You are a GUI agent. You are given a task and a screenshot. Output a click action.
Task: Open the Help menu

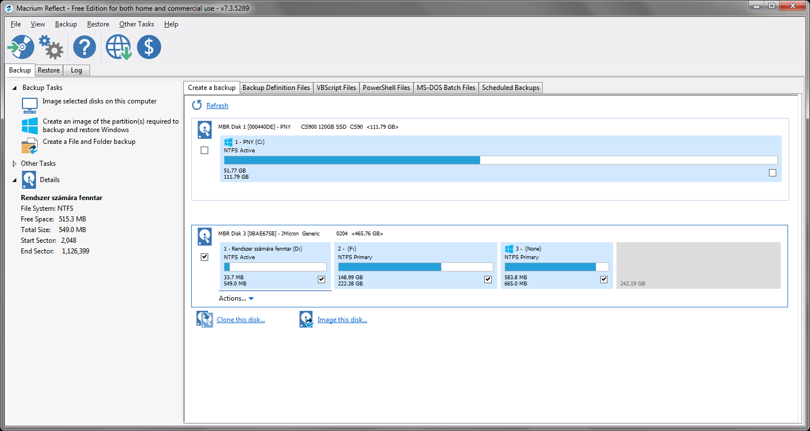171,24
